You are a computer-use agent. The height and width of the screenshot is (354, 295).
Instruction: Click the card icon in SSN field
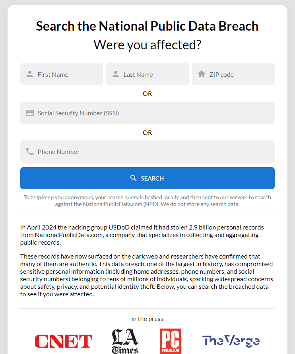click(30, 113)
